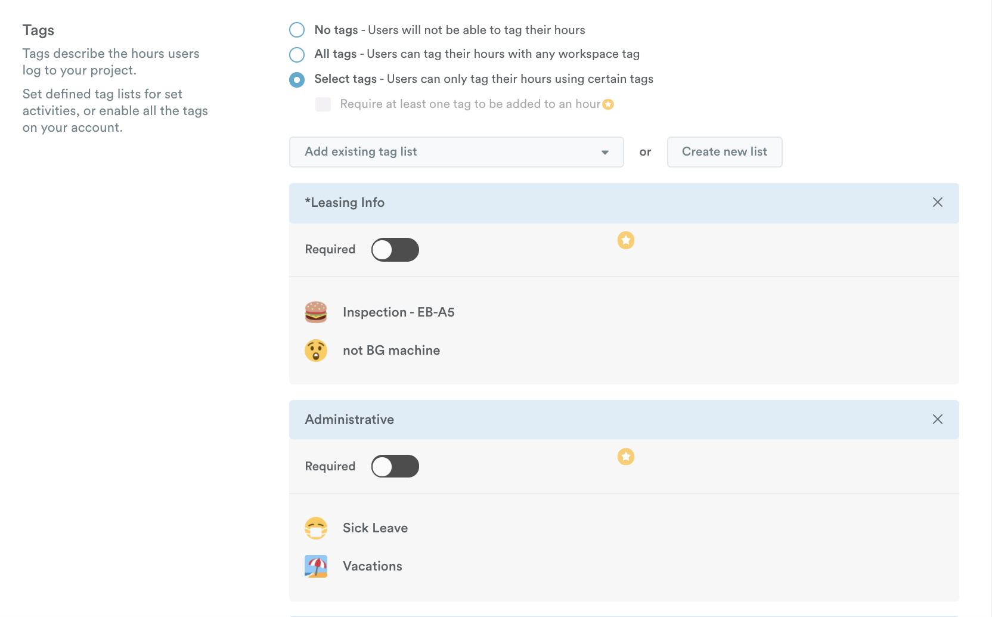
Task: Click the beach umbrella Vacations icon
Action: [x=316, y=566]
